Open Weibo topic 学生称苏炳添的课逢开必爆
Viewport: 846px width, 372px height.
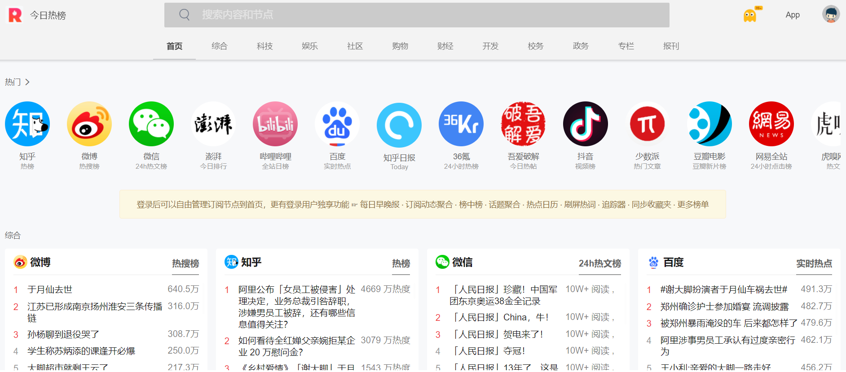coord(81,351)
